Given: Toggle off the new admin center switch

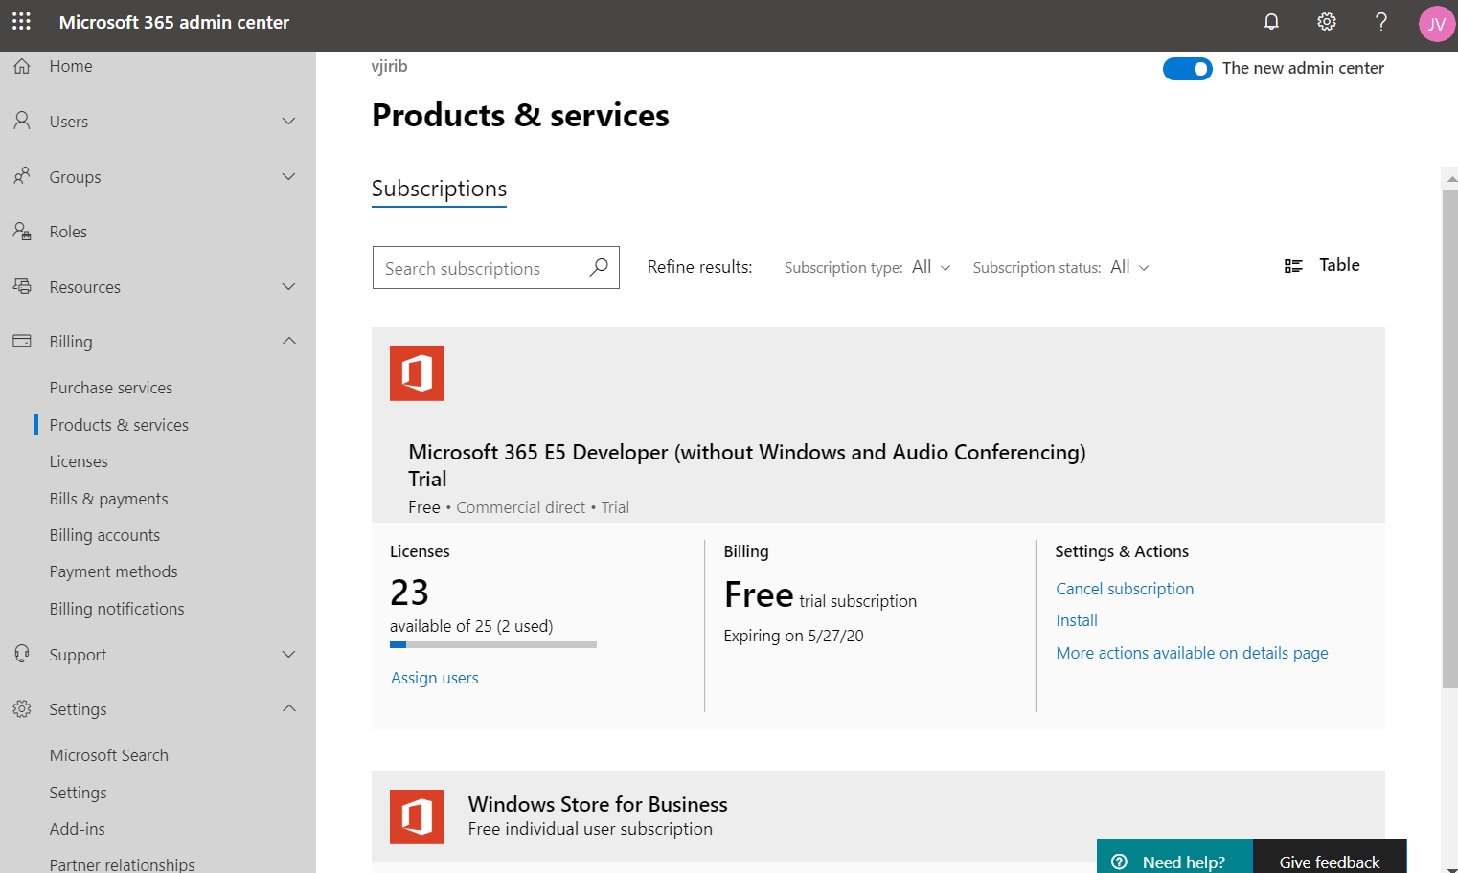Looking at the screenshot, I should click(1188, 68).
